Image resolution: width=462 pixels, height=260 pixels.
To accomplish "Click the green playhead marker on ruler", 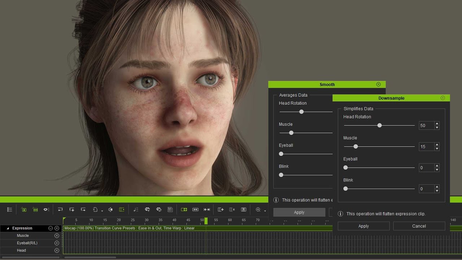I will tap(206, 221).
